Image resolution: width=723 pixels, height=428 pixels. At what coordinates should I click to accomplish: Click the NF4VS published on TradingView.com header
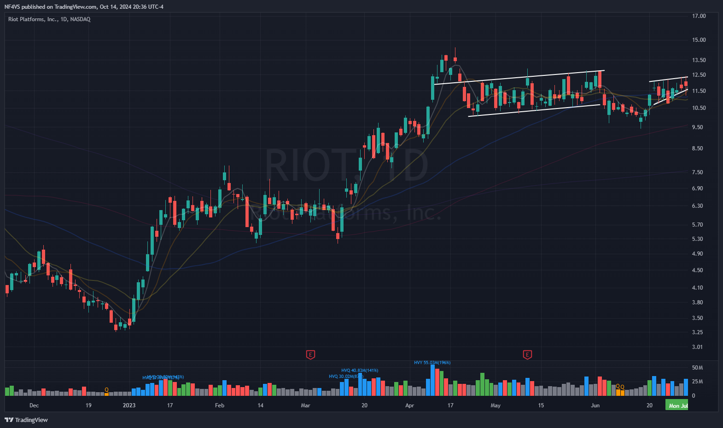pos(84,6)
